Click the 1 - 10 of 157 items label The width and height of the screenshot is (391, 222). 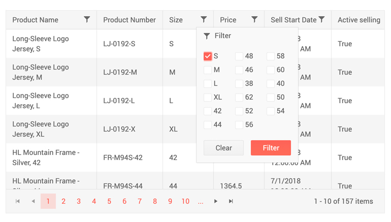[x=343, y=201]
